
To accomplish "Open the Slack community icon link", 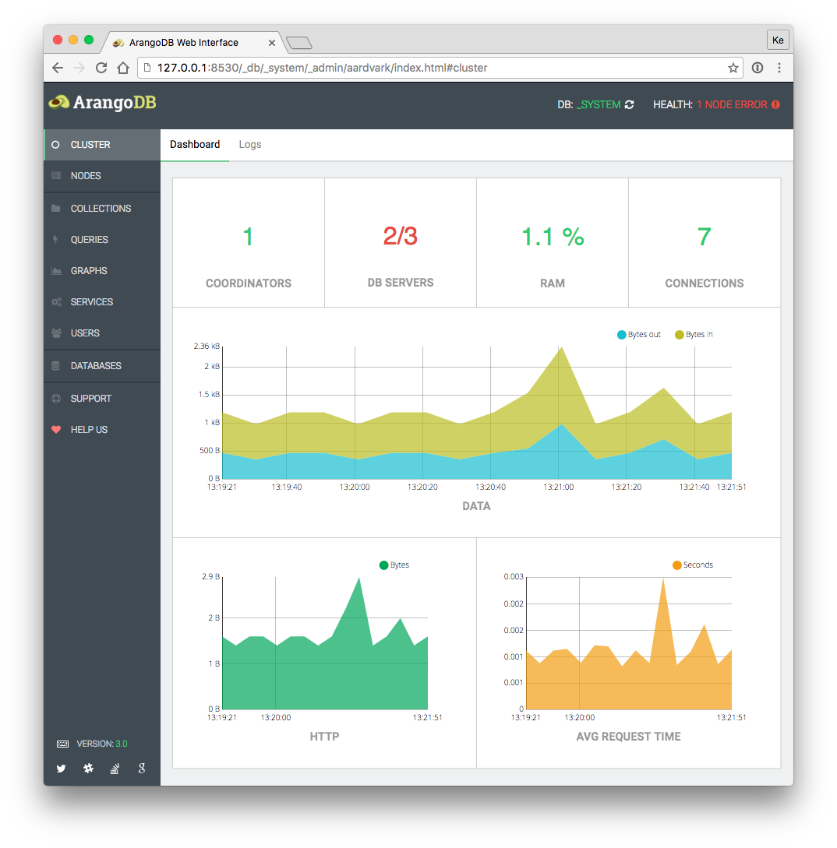I will 88,769.
